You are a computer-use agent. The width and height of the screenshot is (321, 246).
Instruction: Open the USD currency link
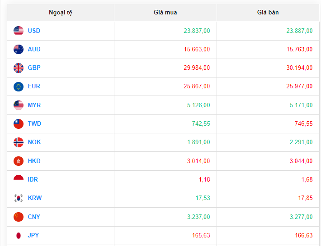coord(34,31)
